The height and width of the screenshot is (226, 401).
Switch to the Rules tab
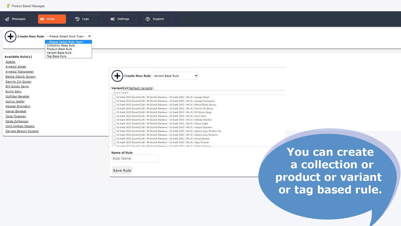coord(52,19)
